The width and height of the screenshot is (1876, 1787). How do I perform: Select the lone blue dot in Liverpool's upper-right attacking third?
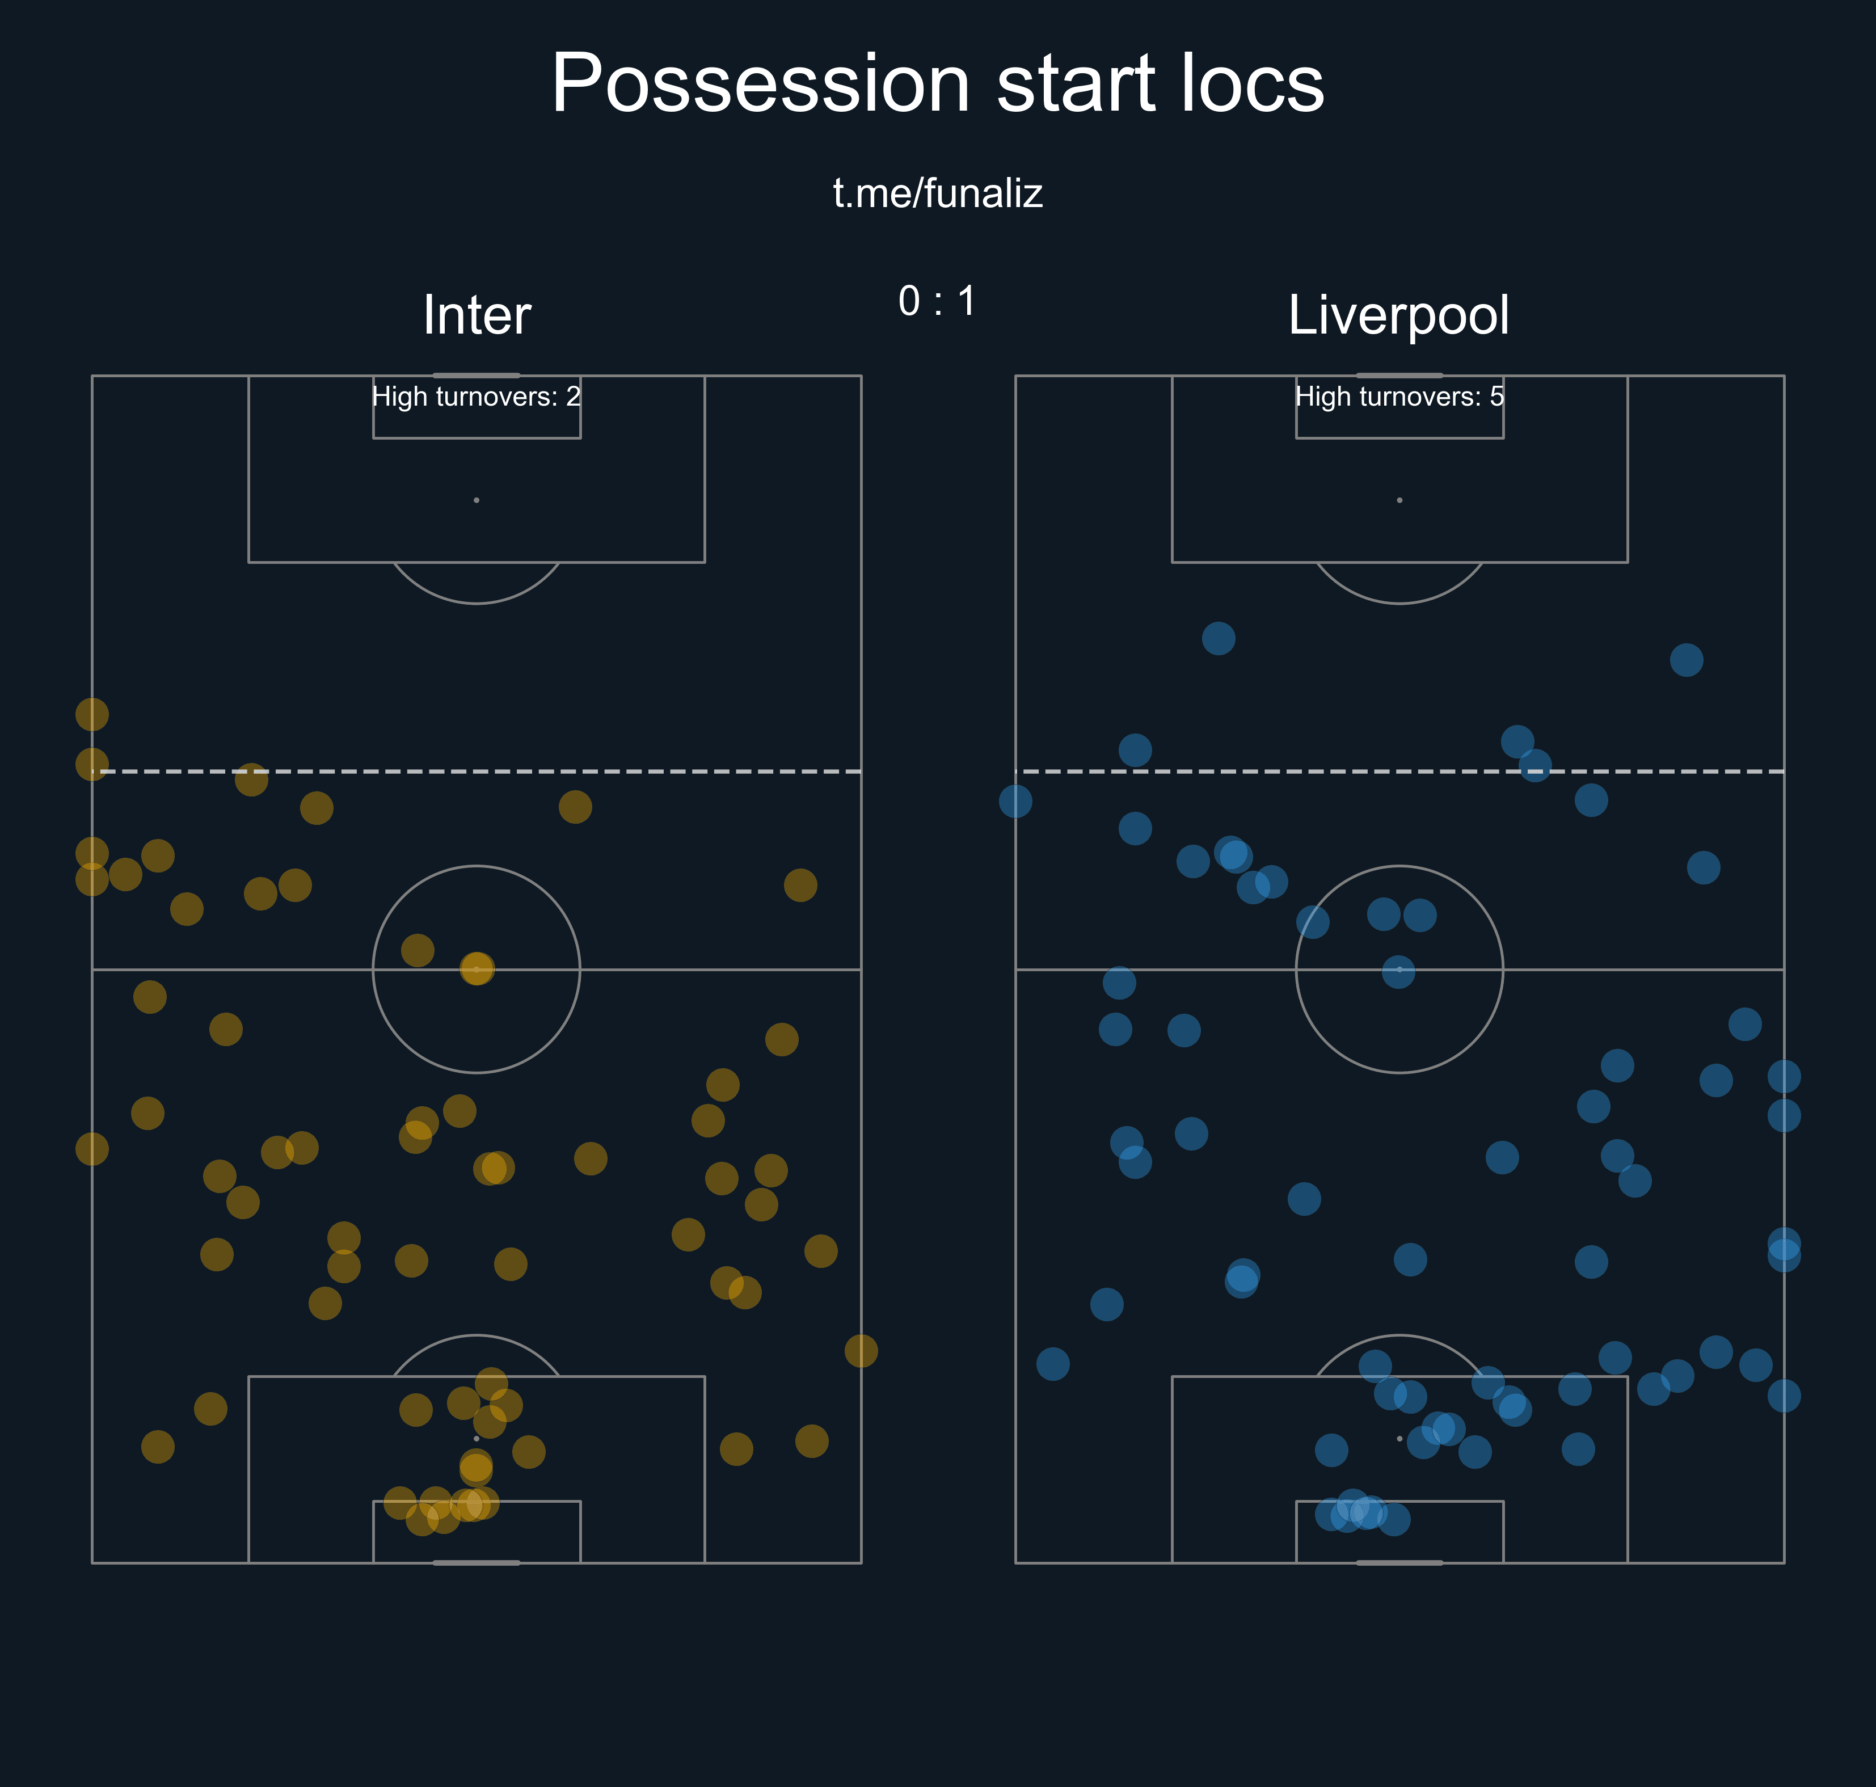click(1687, 660)
